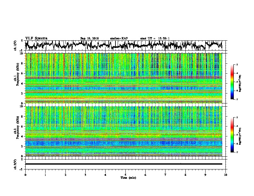
Task: Click the ch.1 color scale bar
Action: [x=232, y=82]
